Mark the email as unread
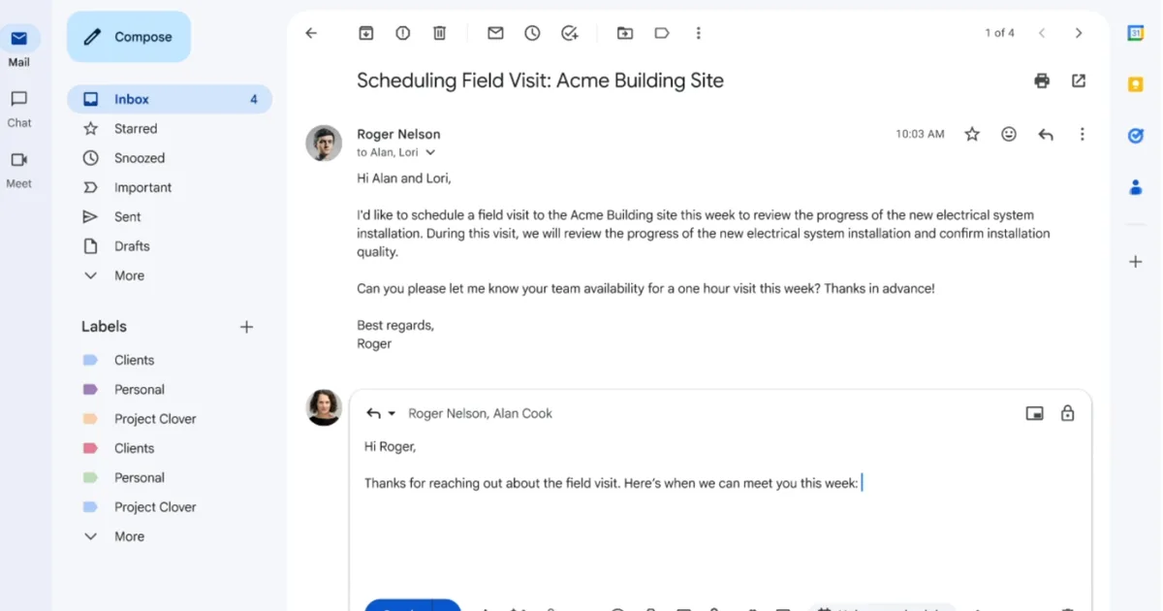This screenshot has height=611, width=1163. point(495,33)
